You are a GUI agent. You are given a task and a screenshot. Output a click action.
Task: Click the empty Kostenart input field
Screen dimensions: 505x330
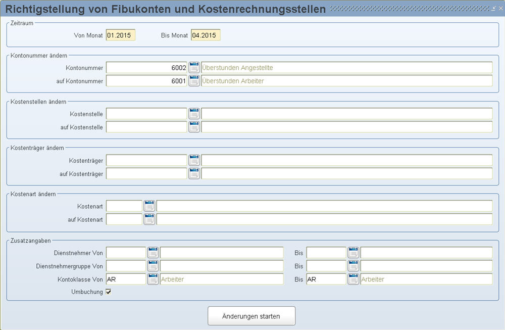[x=124, y=206]
